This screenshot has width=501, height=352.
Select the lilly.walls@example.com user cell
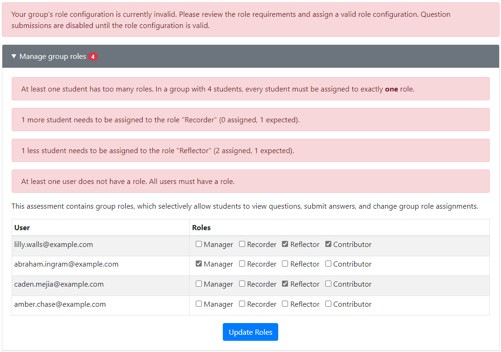101,246
